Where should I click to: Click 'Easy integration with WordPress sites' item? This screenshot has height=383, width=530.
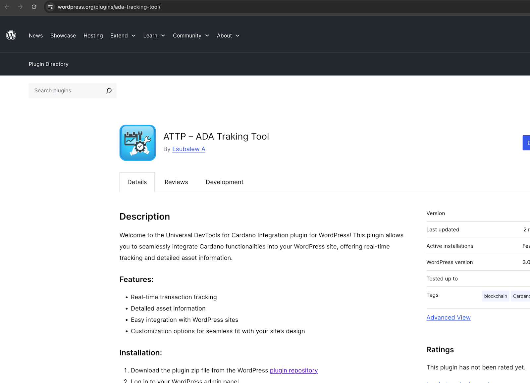coord(185,320)
